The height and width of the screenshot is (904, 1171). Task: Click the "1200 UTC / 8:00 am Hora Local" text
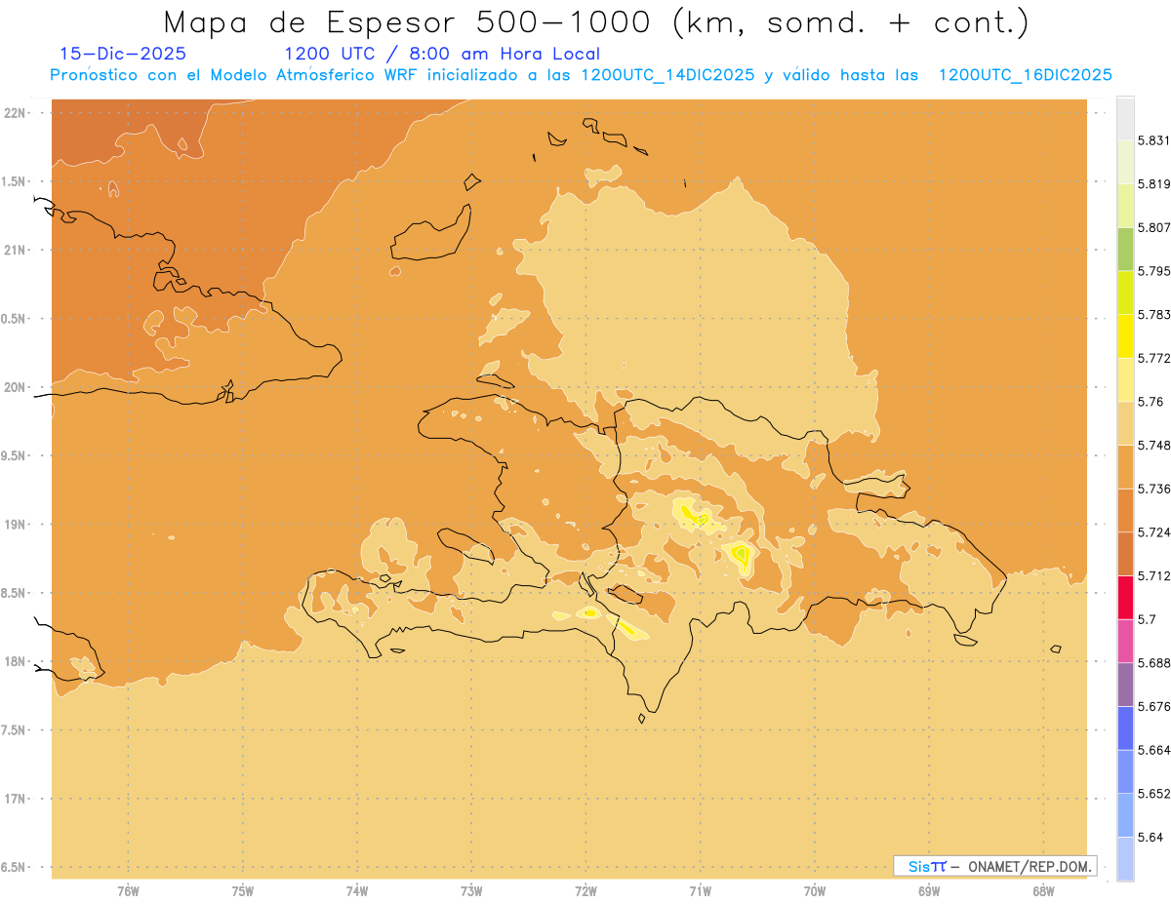(x=442, y=55)
